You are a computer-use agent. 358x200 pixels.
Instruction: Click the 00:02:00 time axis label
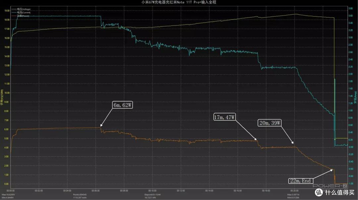pyautogui.click(x=39, y=191)
